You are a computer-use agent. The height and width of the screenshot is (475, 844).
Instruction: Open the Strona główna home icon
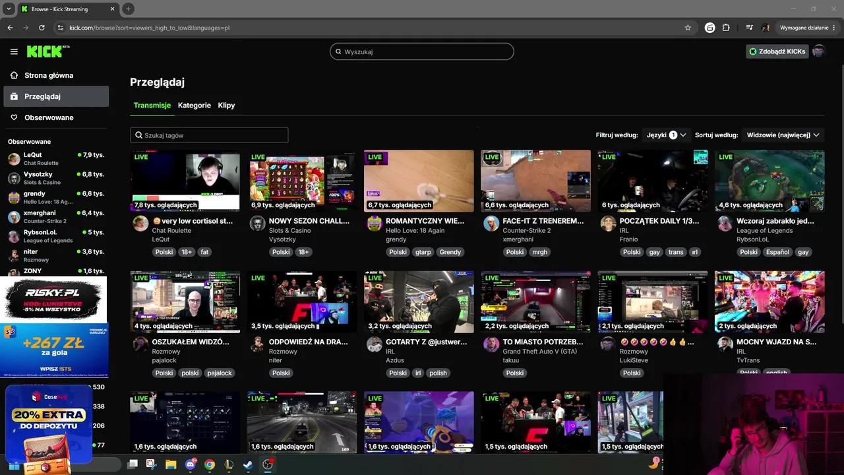(x=14, y=75)
